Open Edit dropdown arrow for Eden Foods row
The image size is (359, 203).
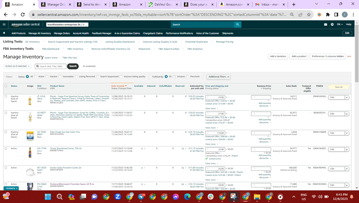[x=347, y=133]
